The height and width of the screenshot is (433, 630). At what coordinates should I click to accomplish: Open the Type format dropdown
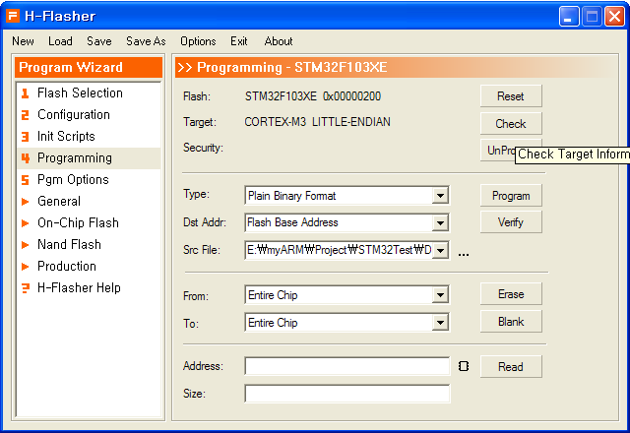pyautogui.click(x=440, y=196)
